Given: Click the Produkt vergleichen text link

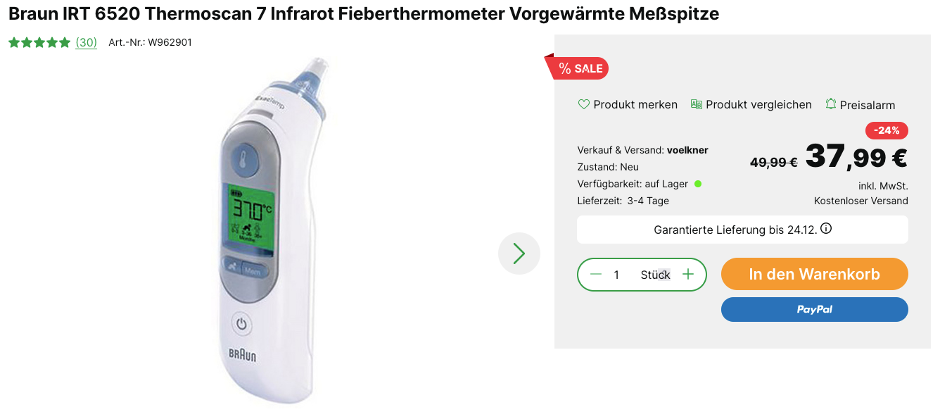Looking at the screenshot, I should click(758, 104).
